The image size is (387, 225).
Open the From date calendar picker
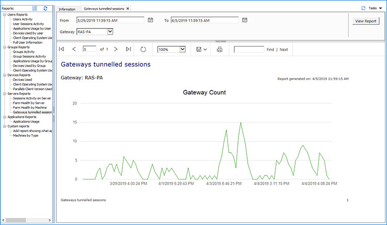point(150,20)
